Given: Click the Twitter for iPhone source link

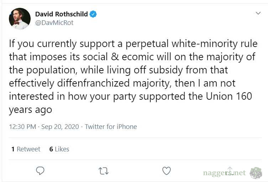Looking at the screenshot, I should [x=111, y=126].
